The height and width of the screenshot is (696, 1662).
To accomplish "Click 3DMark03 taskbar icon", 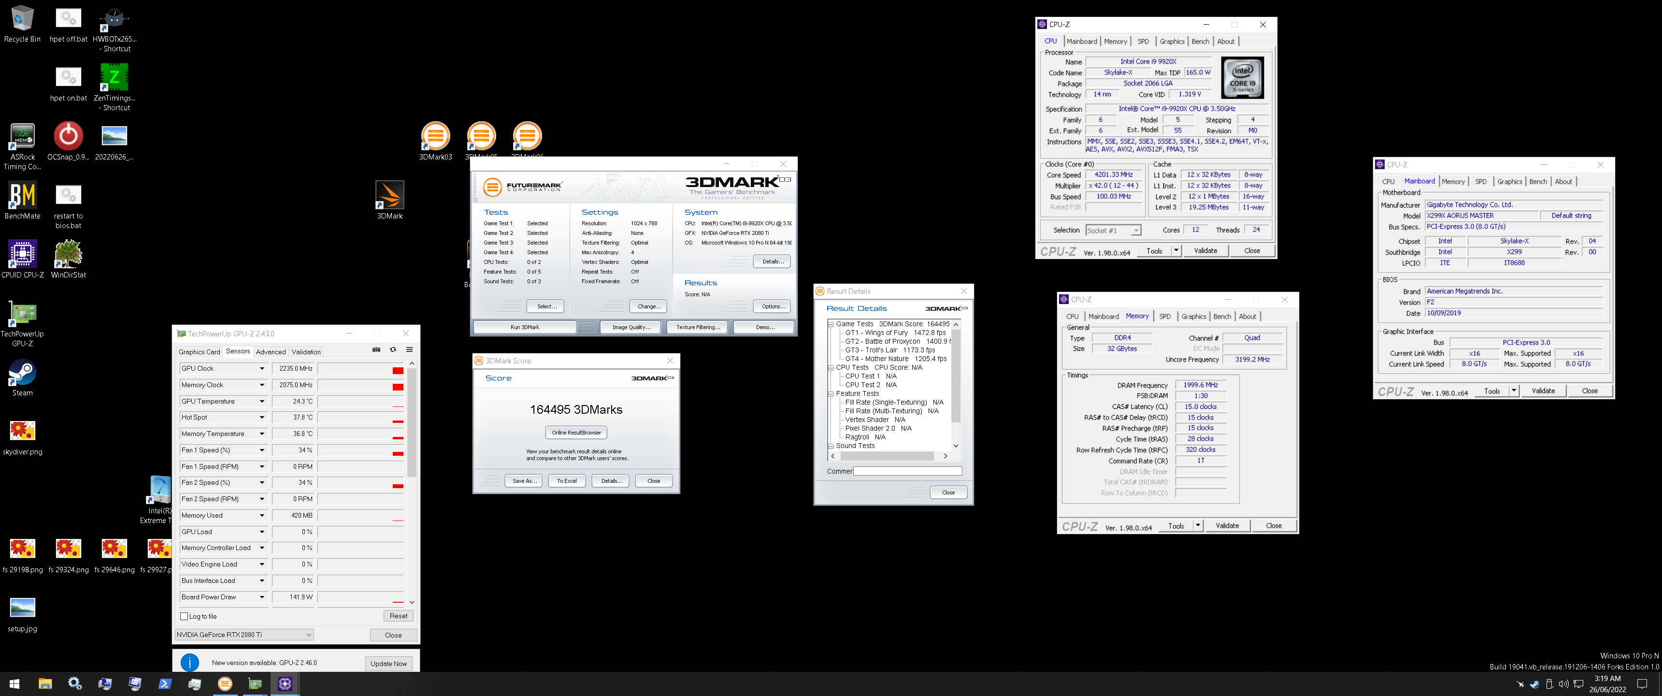I will click(225, 684).
